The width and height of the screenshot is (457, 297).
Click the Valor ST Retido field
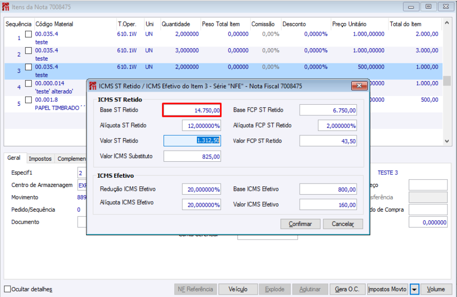(192, 141)
